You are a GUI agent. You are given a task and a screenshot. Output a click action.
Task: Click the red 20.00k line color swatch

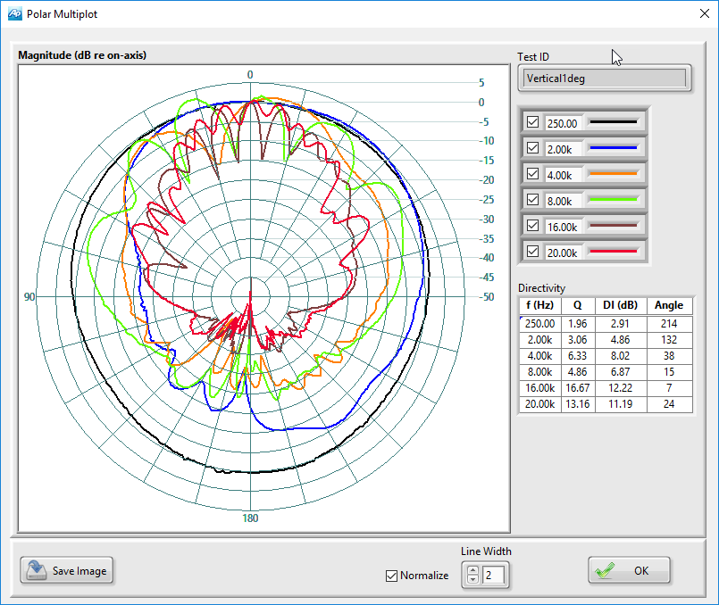point(613,252)
